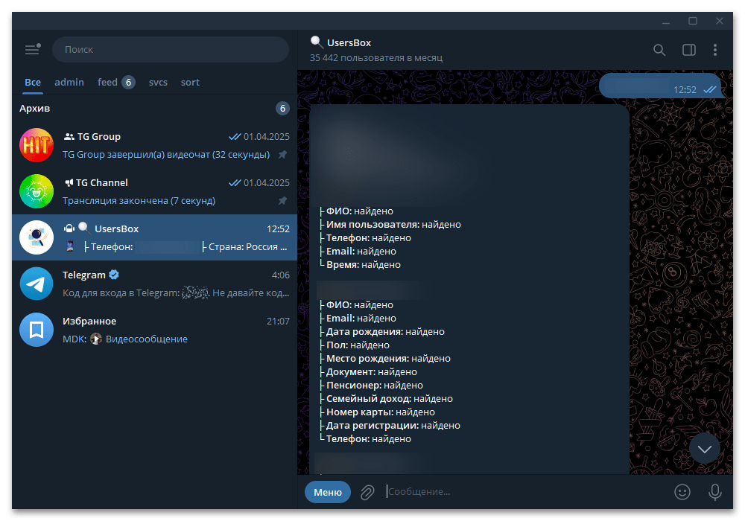The height and width of the screenshot is (521, 745).
Task: Switch to the sort folder tab
Action: pos(190,82)
